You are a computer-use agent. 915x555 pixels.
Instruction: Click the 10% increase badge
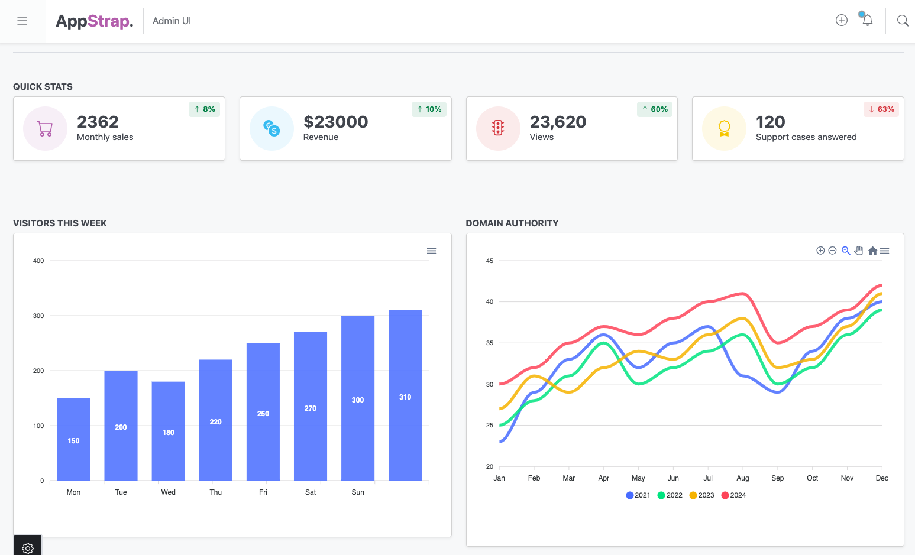click(429, 109)
